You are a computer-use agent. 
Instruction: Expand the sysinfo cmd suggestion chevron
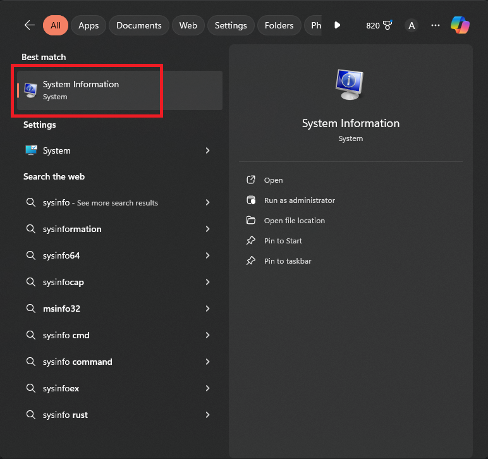[x=207, y=335]
